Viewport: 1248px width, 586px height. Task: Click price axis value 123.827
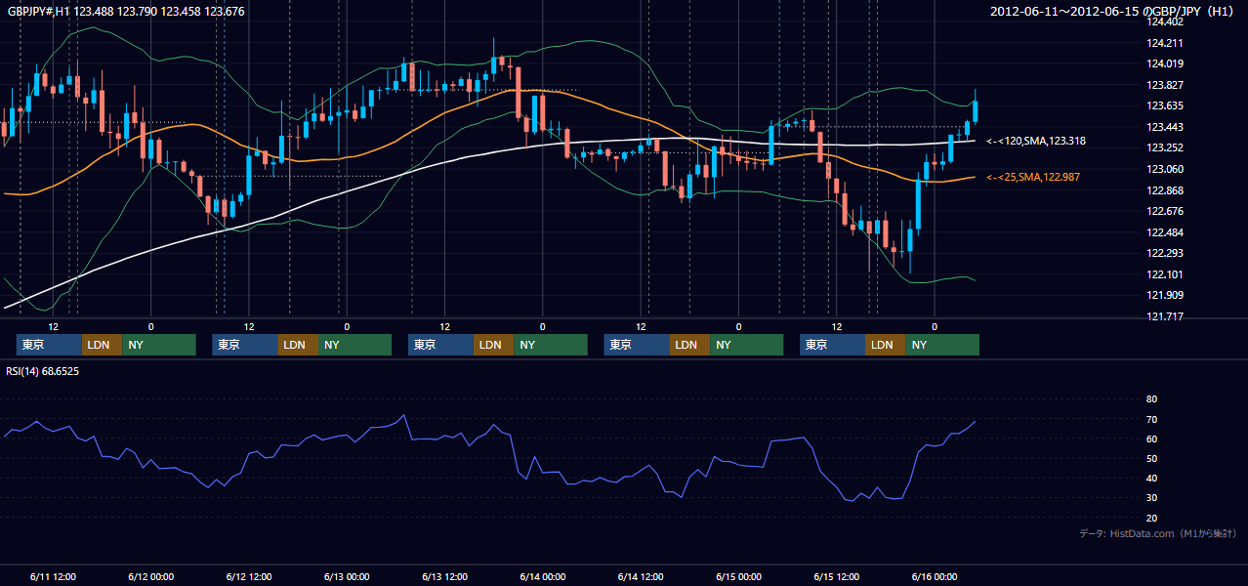tap(1164, 85)
